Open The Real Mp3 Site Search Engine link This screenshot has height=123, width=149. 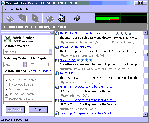coord(87,33)
